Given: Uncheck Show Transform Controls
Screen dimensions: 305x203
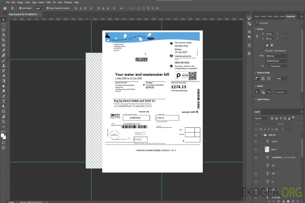Looking at the screenshot, I should pyautogui.click(x=47, y=8).
